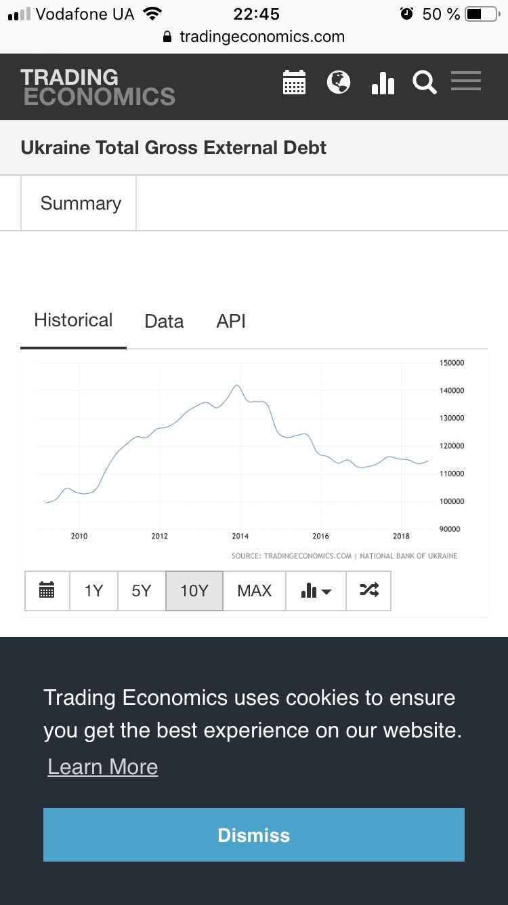
Task: Click the compare shuffle icon
Action: point(368,591)
